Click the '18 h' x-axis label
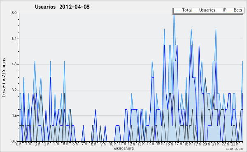Image resolution: width=247 pixels, height=152 pixels. coord(188,144)
